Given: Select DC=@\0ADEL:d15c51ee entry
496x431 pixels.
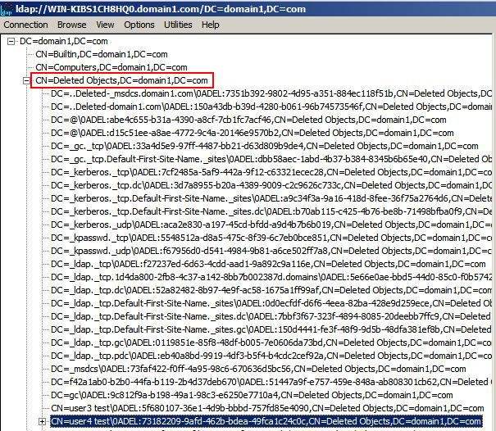Looking at the screenshot, I should (x=253, y=133).
